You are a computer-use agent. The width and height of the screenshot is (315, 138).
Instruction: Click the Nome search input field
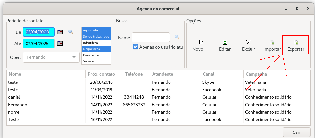click(x=151, y=37)
